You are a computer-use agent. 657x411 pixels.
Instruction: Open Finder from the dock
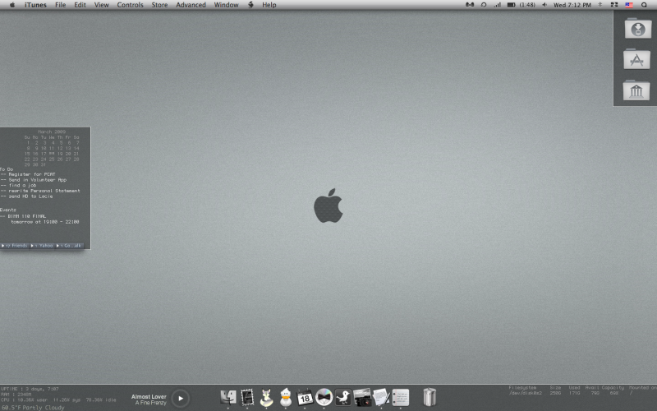[x=228, y=397]
